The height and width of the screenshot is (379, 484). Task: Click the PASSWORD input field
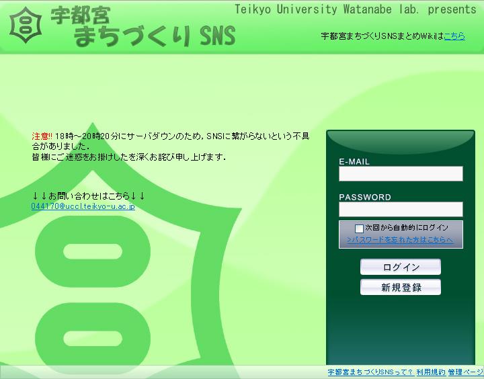coord(401,209)
